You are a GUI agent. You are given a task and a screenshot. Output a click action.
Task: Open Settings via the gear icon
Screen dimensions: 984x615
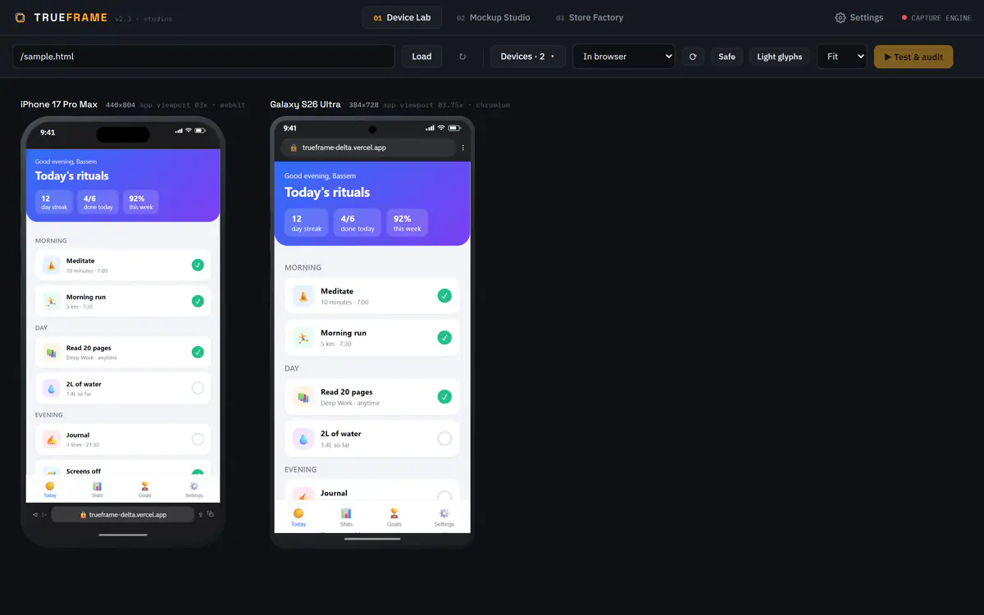pyautogui.click(x=840, y=18)
